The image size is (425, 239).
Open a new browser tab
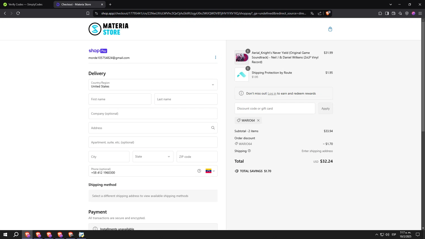click(110, 5)
